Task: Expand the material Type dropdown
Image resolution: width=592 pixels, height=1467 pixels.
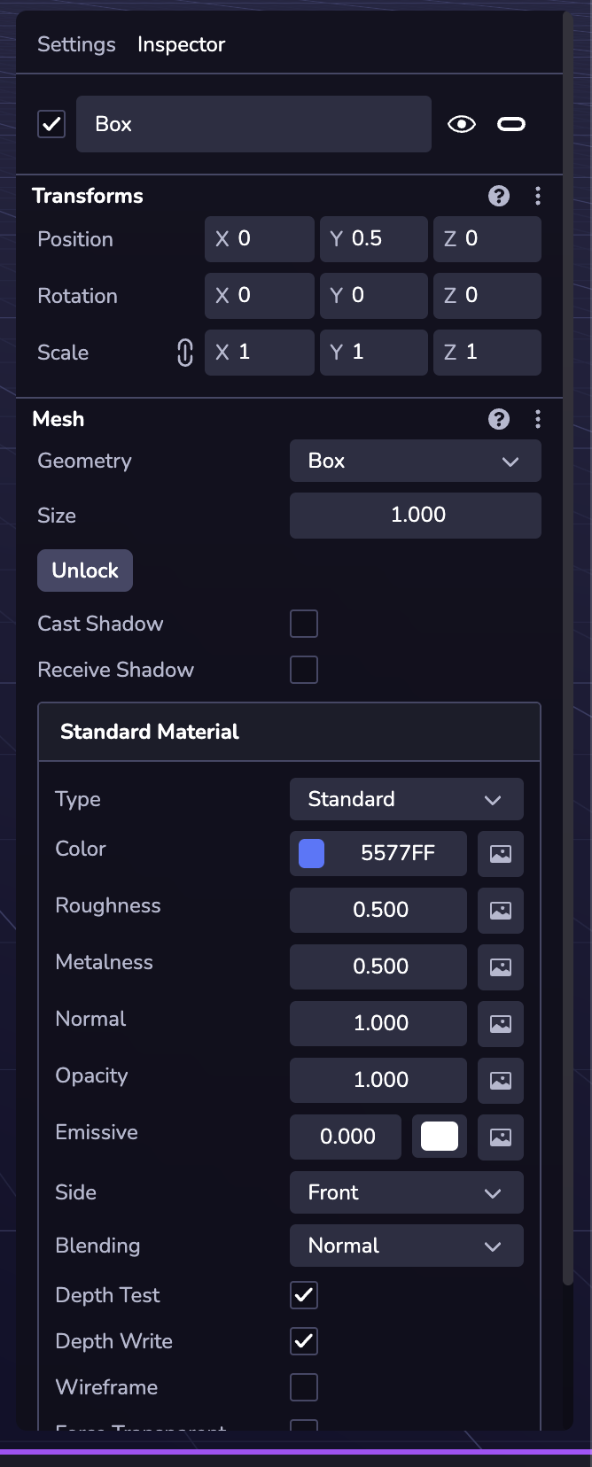Action: tap(406, 799)
